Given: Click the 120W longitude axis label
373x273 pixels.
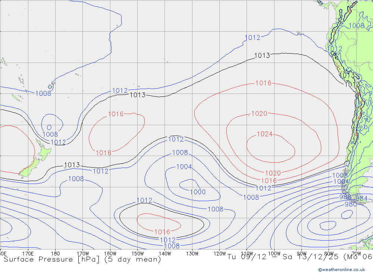Looking at the screenshot, I should point(220,254).
